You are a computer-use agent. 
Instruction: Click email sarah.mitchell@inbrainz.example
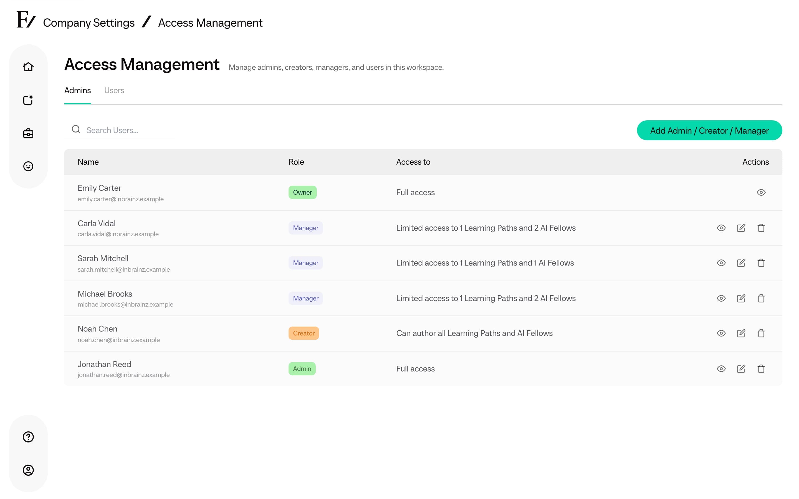(124, 269)
